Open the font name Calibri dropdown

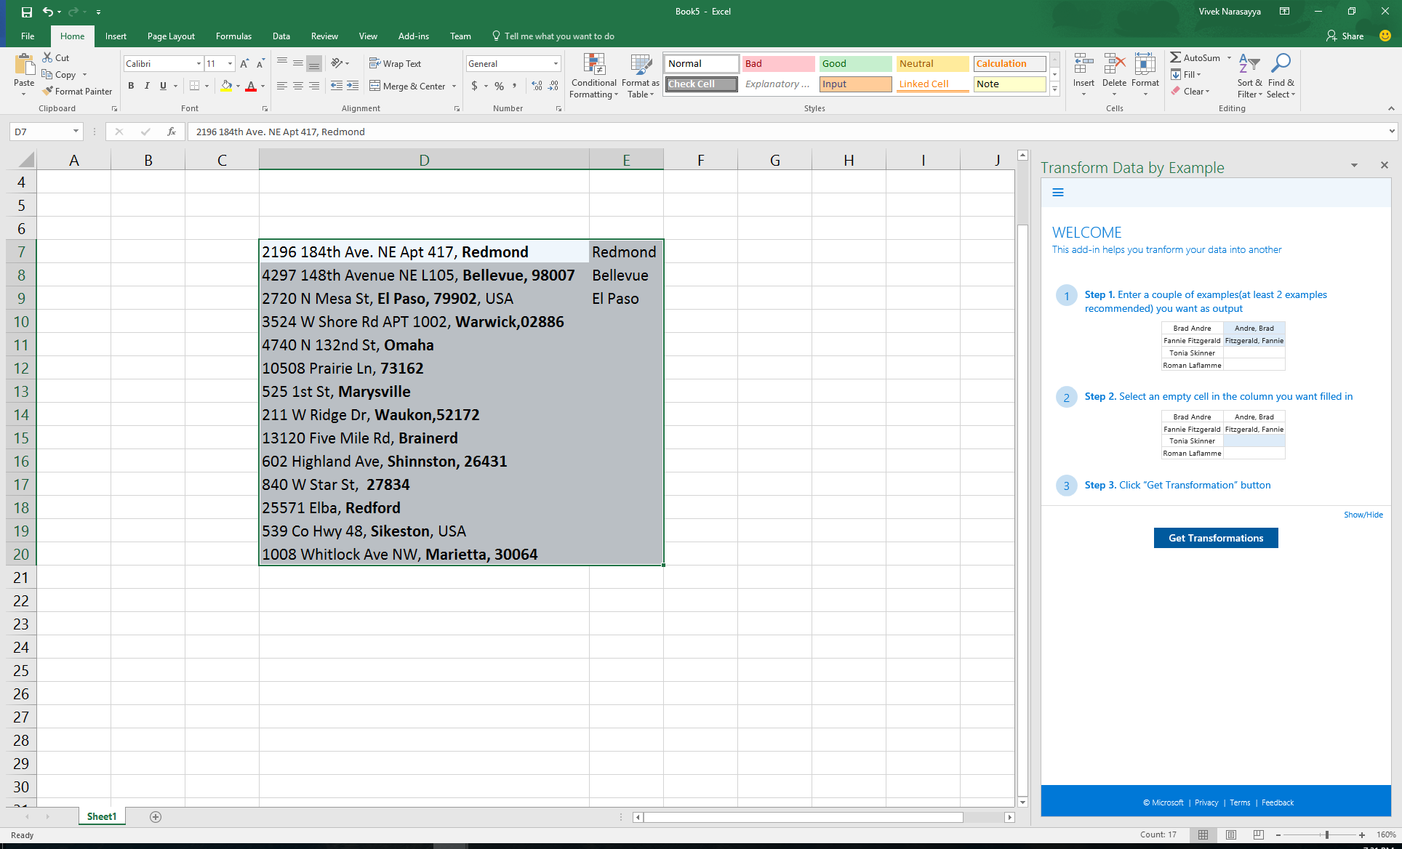(x=199, y=64)
